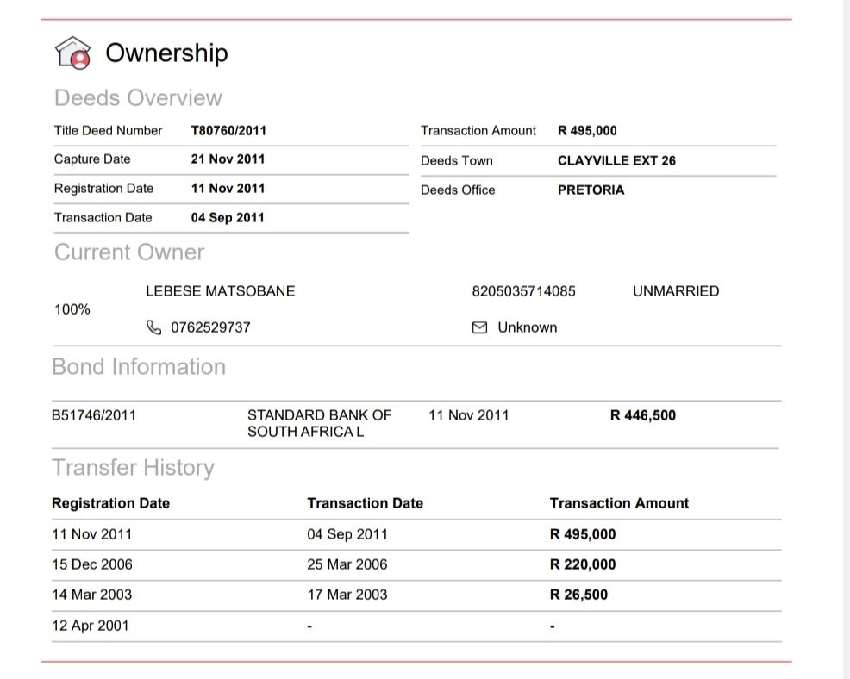Click the Deeds Town label
Image resolution: width=850 pixels, height=679 pixels.
[456, 161]
